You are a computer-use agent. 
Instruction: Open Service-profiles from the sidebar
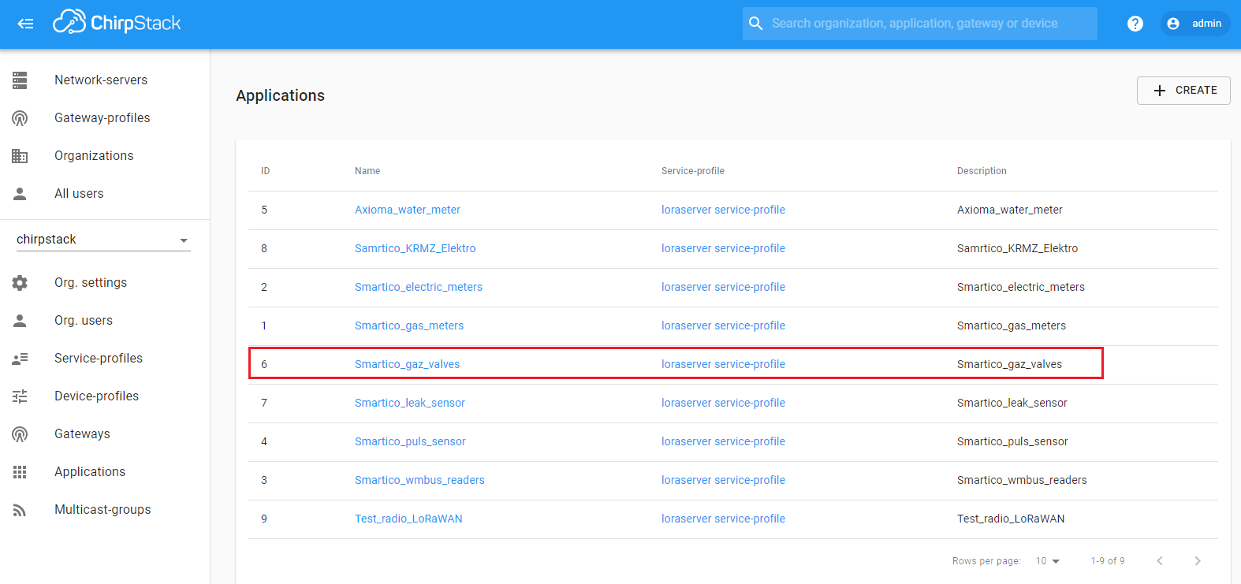point(99,359)
